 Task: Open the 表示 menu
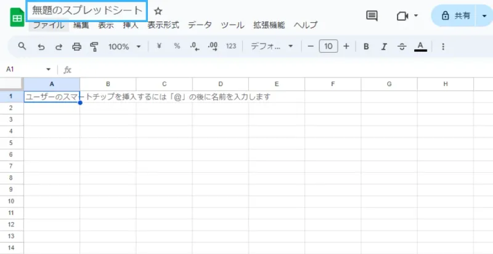tap(106, 25)
